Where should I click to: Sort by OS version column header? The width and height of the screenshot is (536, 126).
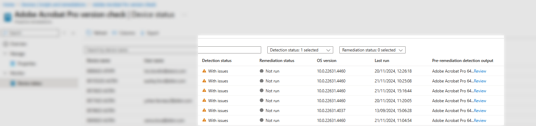click(x=326, y=61)
